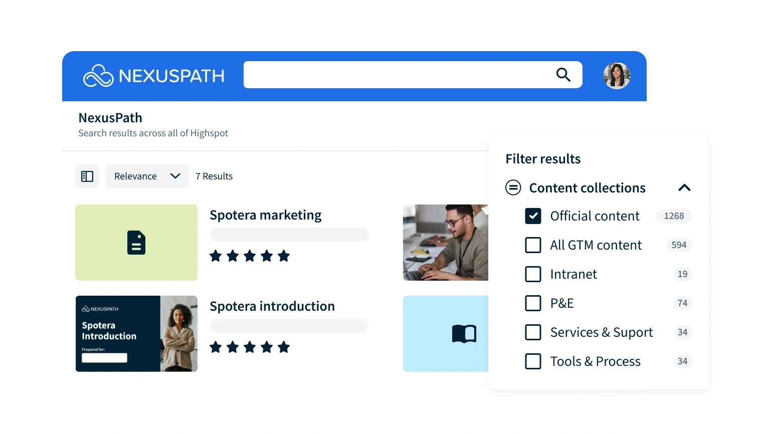
Task: Check the Intranet filter checkbox
Action: click(x=533, y=274)
